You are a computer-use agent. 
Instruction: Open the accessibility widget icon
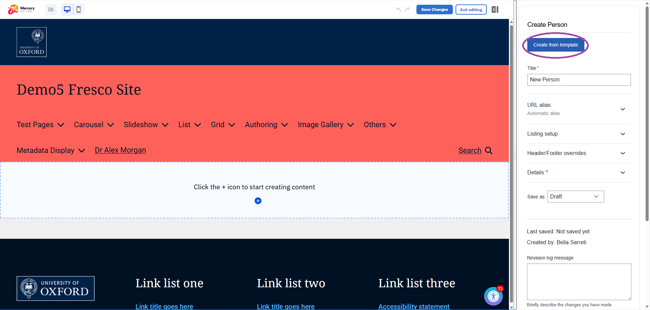pos(493,296)
